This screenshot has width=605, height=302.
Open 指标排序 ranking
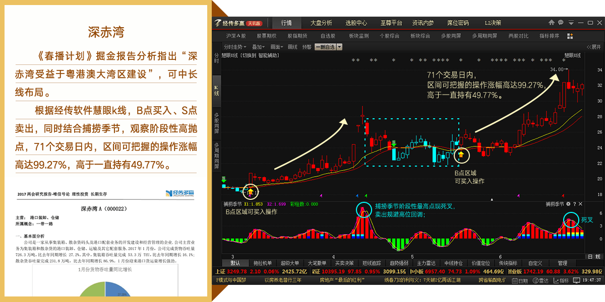click(549, 36)
